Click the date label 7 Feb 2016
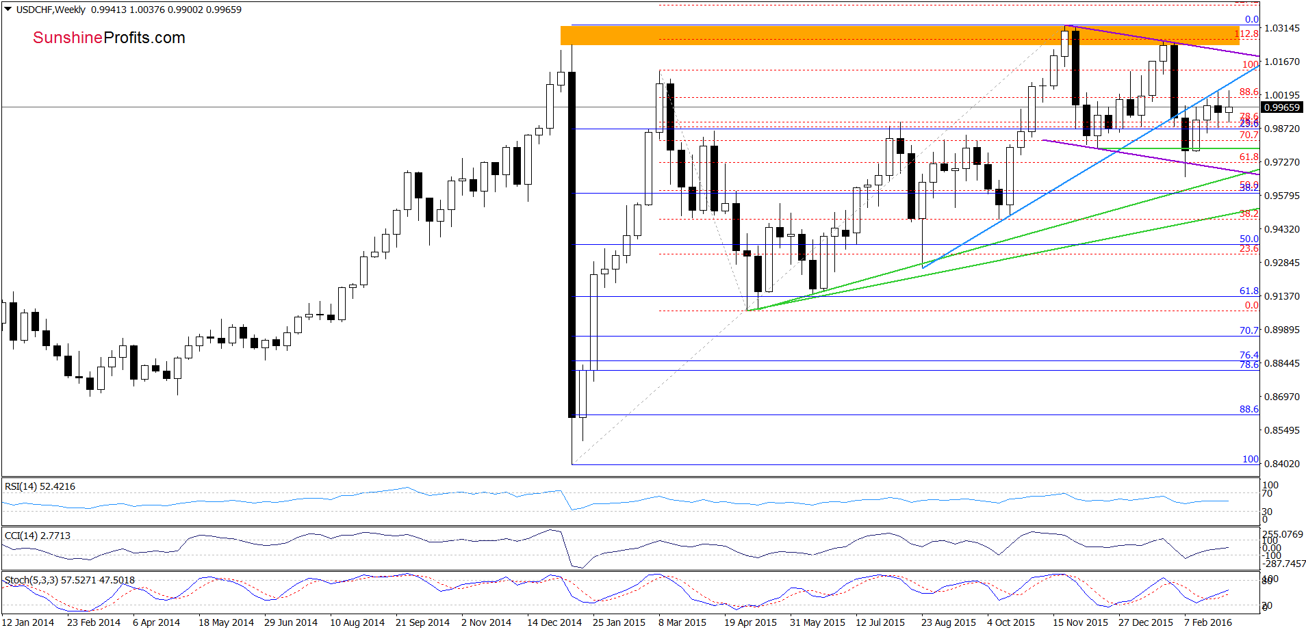 point(1208,622)
